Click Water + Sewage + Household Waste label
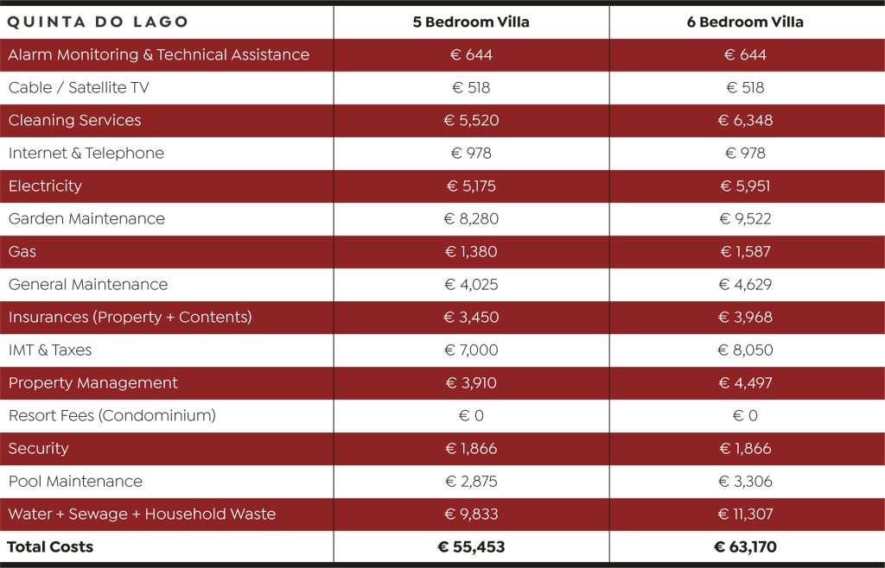The height and width of the screenshot is (568, 885). click(143, 514)
